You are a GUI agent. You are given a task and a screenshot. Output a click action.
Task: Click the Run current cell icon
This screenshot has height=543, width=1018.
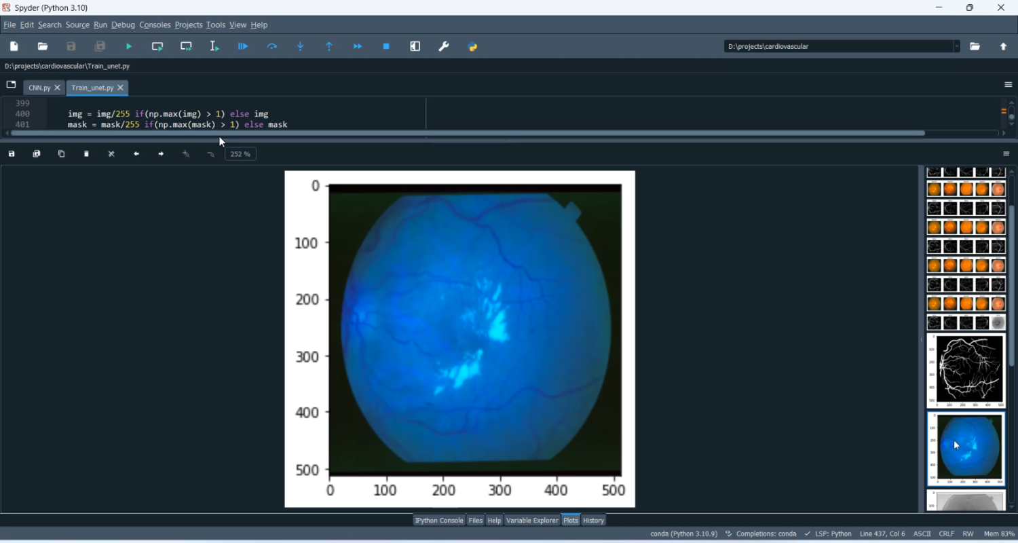click(x=157, y=47)
